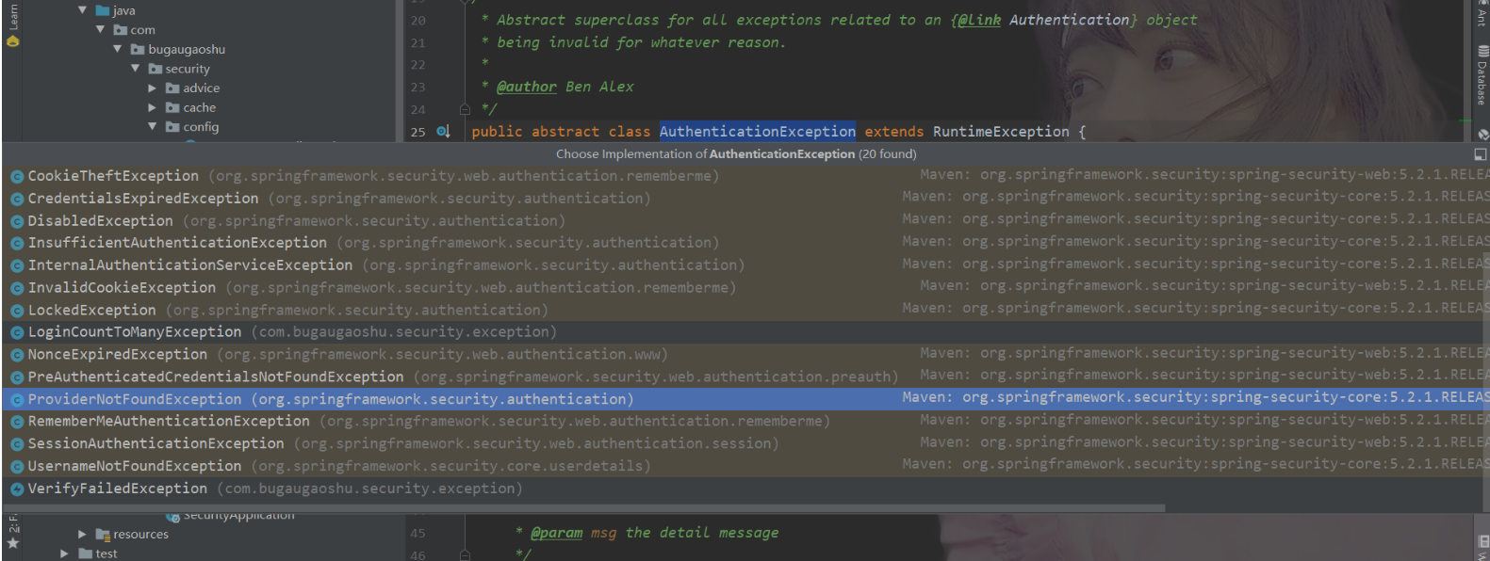Click the @link tag in the comment
1490x561 pixels.
point(978,20)
